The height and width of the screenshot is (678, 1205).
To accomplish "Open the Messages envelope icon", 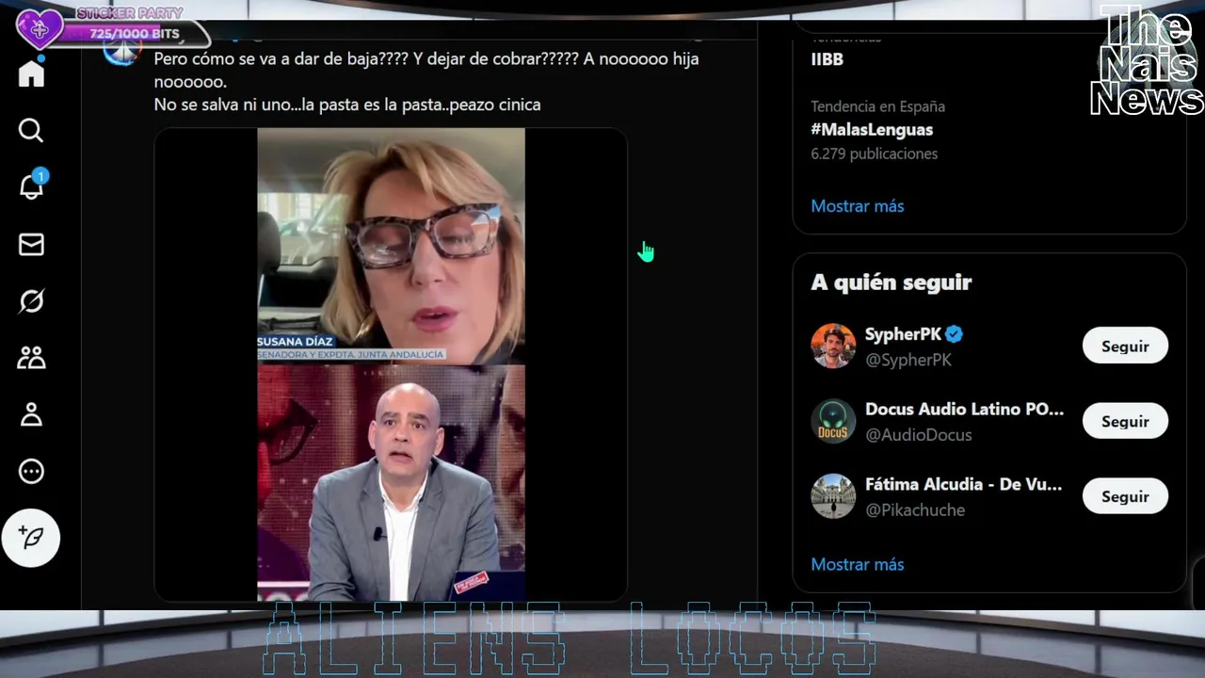I will coord(31,245).
